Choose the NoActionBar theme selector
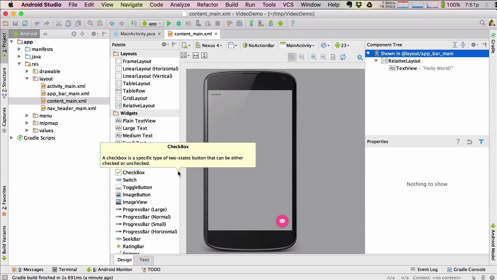 [x=259, y=45]
